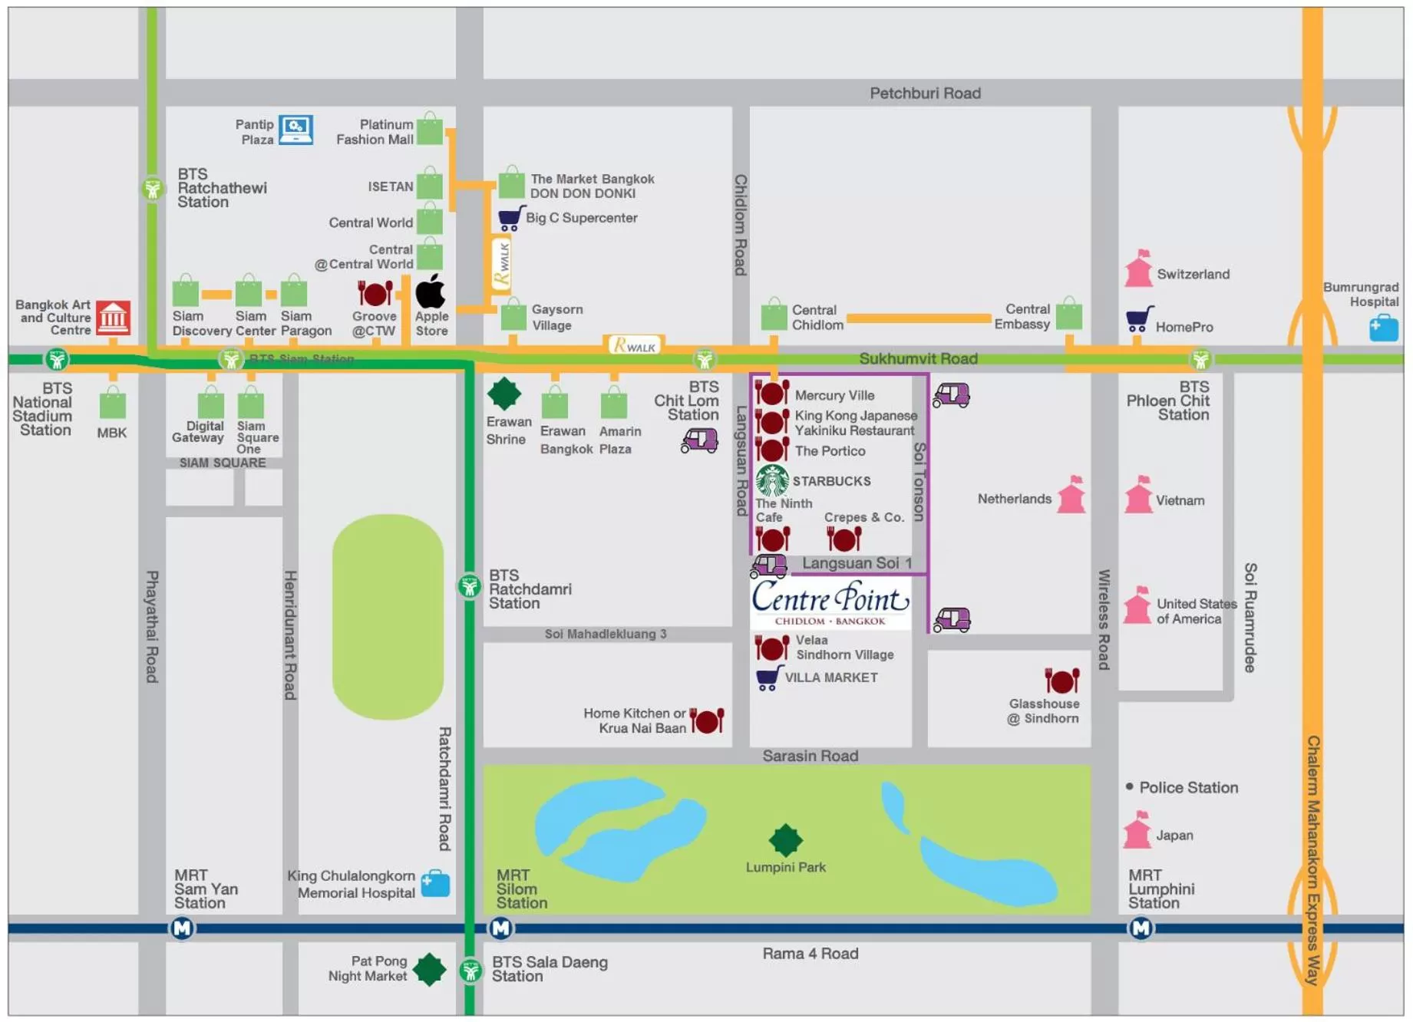This screenshot has height=1022, width=1413.
Task: Click the Pantip Plaza computer icon
Action: (295, 130)
